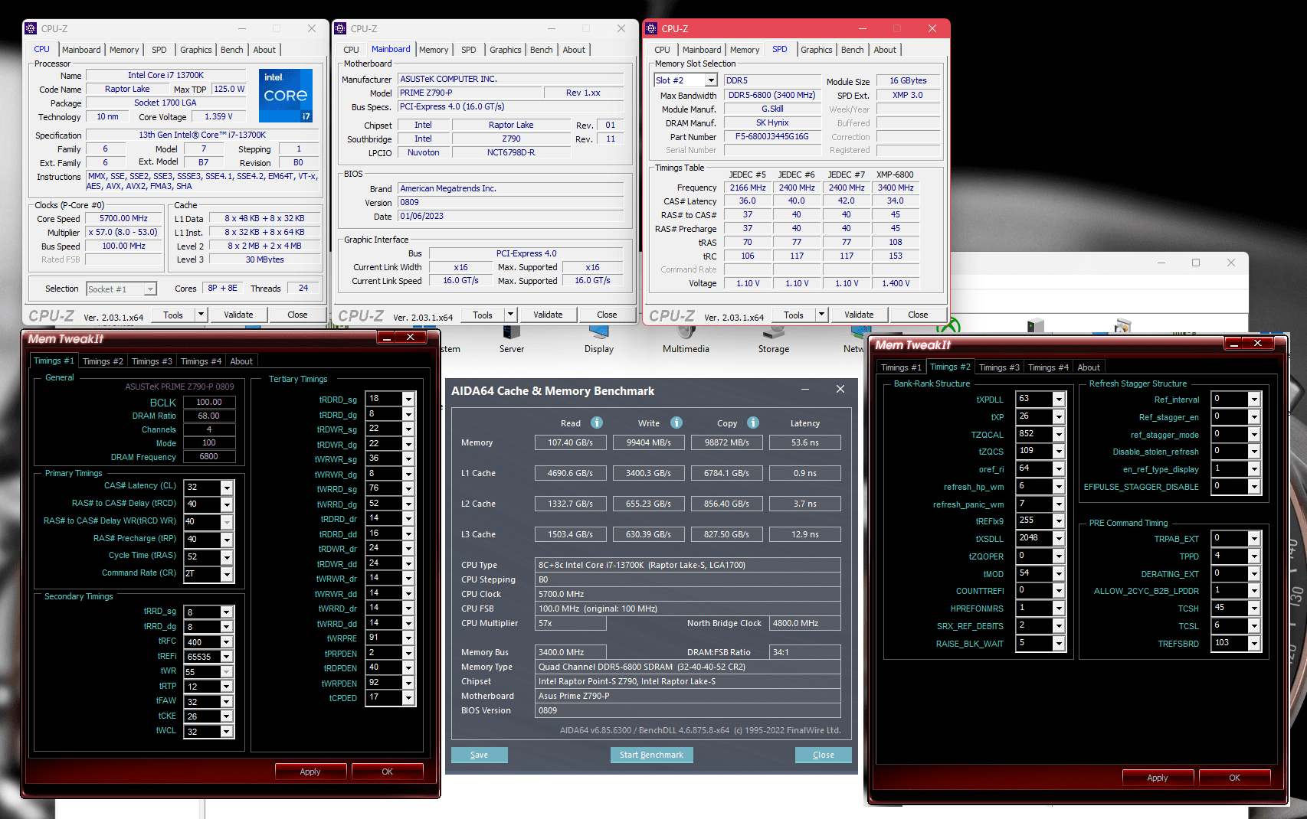Switch to the Bench tab in the first CPU-Z window
1307x819 pixels.
tap(232, 50)
